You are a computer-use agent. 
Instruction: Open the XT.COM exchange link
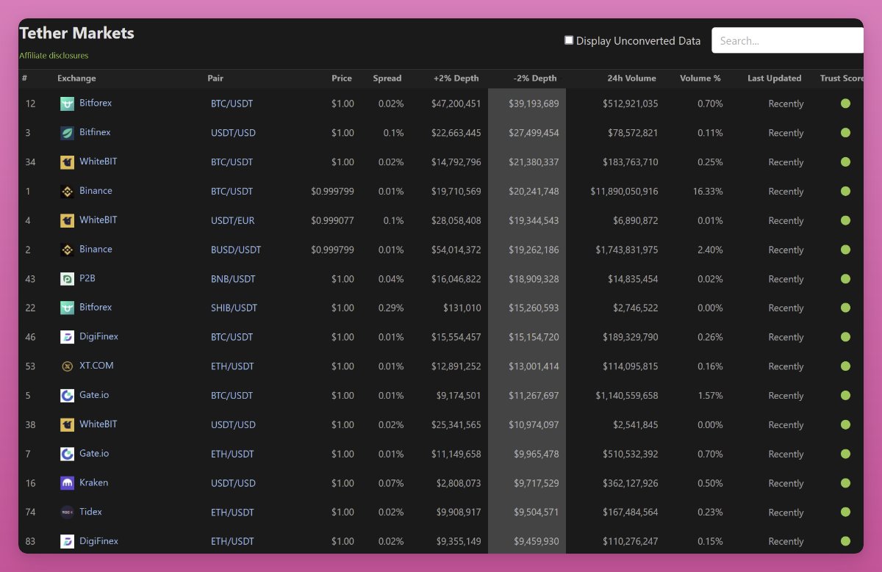point(96,366)
